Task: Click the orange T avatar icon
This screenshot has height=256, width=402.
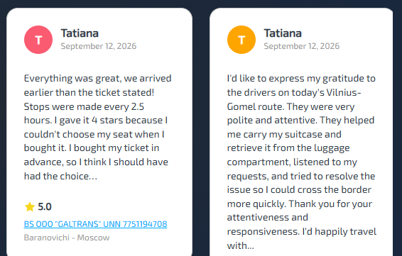Action: (x=241, y=40)
